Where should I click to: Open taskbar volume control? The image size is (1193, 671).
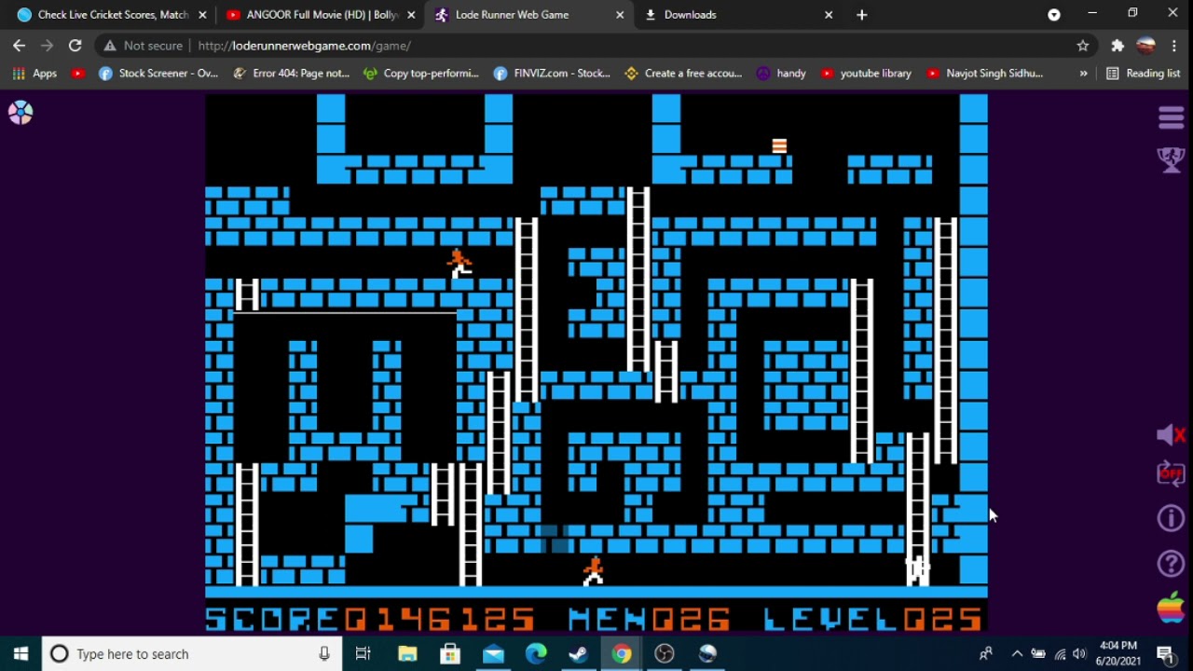pyautogui.click(x=1079, y=654)
